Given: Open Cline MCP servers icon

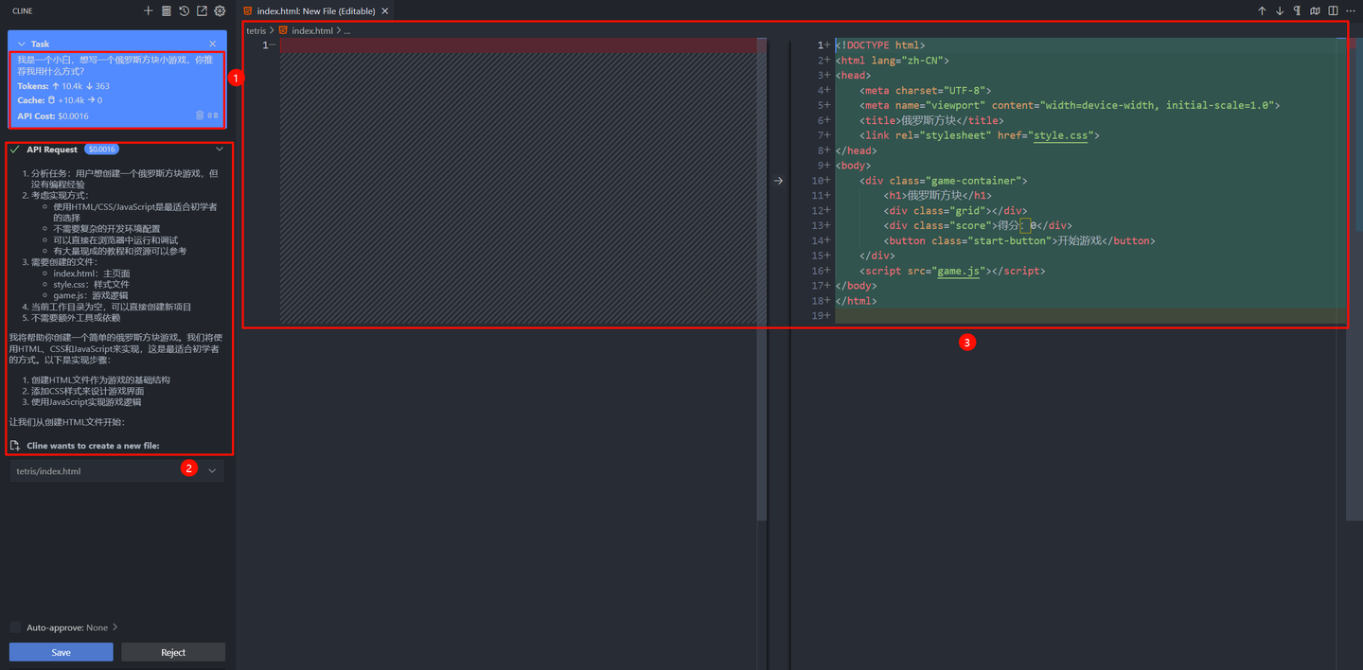Looking at the screenshot, I should click(166, 11).
